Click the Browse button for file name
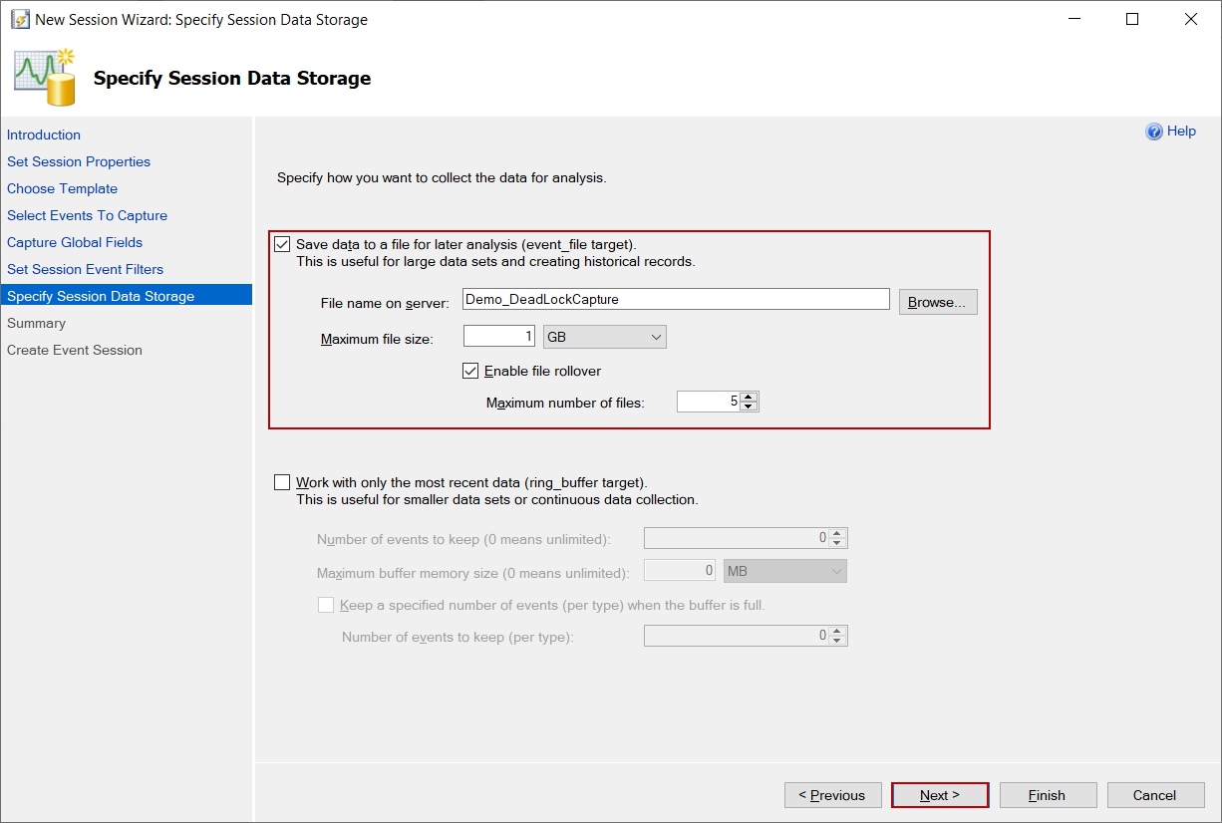 click(x=937, y=302)
